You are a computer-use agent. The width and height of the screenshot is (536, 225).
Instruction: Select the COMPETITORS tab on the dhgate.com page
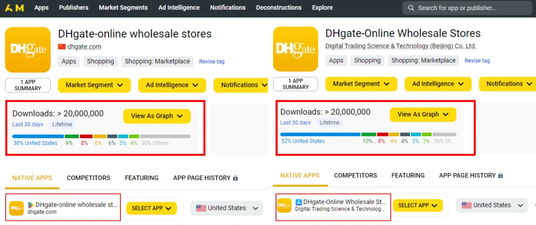tap(89, 178)
